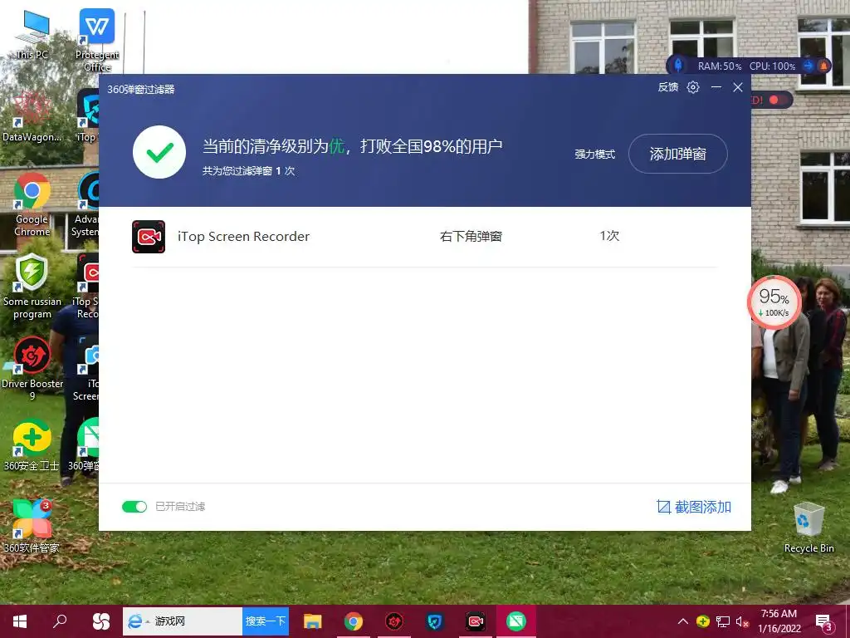This screenshot has width=850, height=638.
Task: Click iTop Screen Recorder icon in list
Action: [149, 237]
